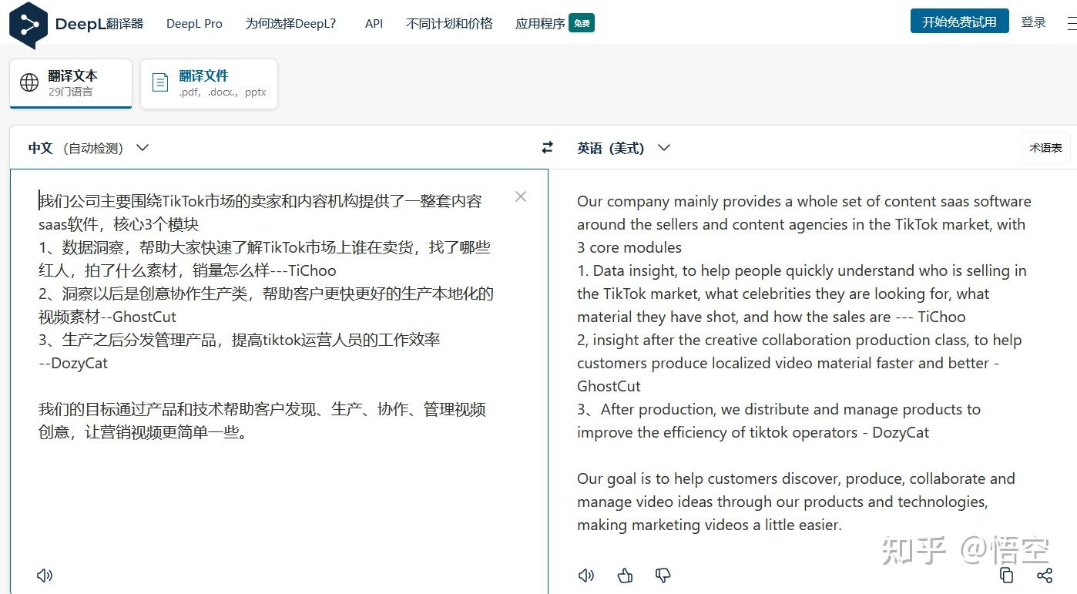Open the API menu item
The image size is (1077, 594).
(374, 23)
